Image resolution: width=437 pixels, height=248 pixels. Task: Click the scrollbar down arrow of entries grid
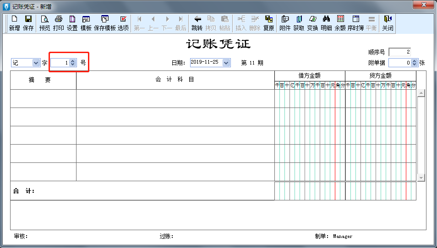coord(421,178)
